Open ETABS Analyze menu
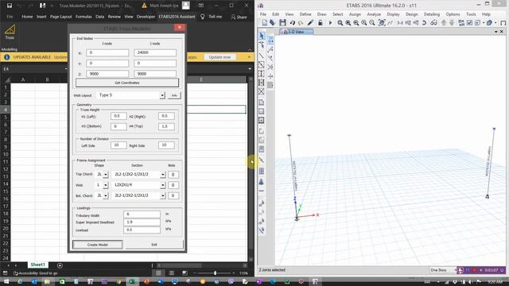 374,14
